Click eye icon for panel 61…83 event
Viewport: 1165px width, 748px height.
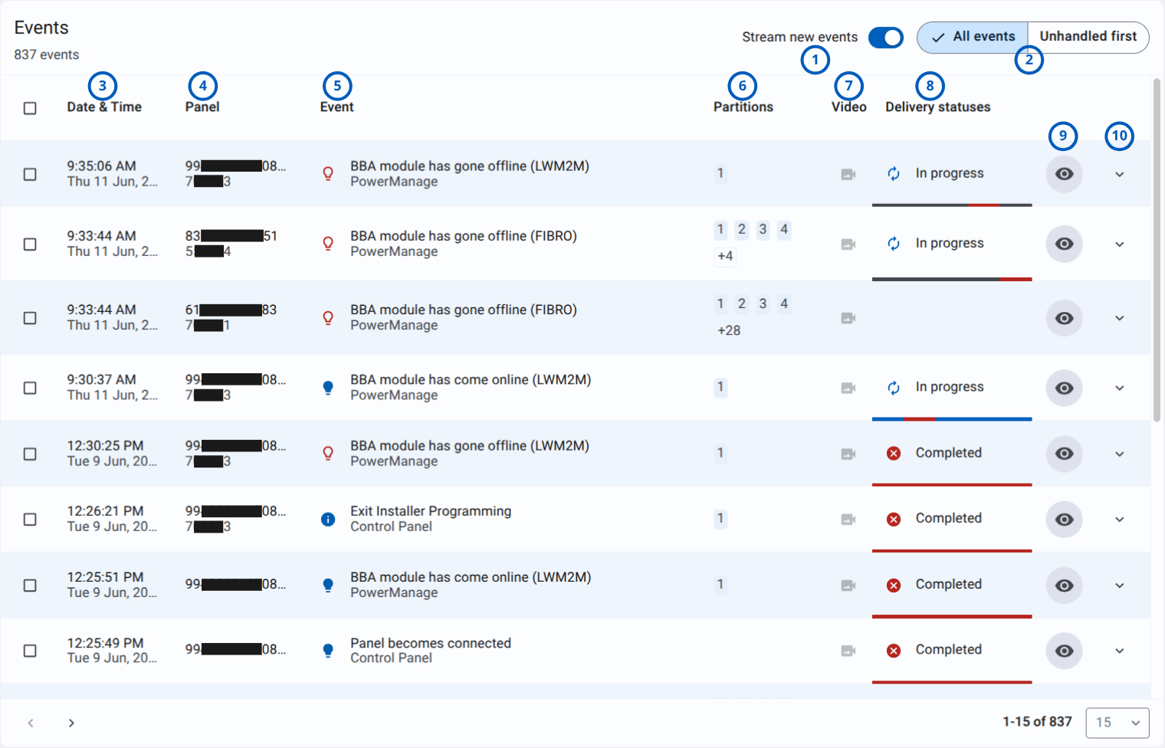[1065, 318]
